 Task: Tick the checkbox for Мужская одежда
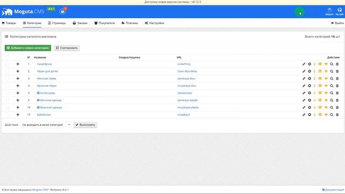[8, 108]
